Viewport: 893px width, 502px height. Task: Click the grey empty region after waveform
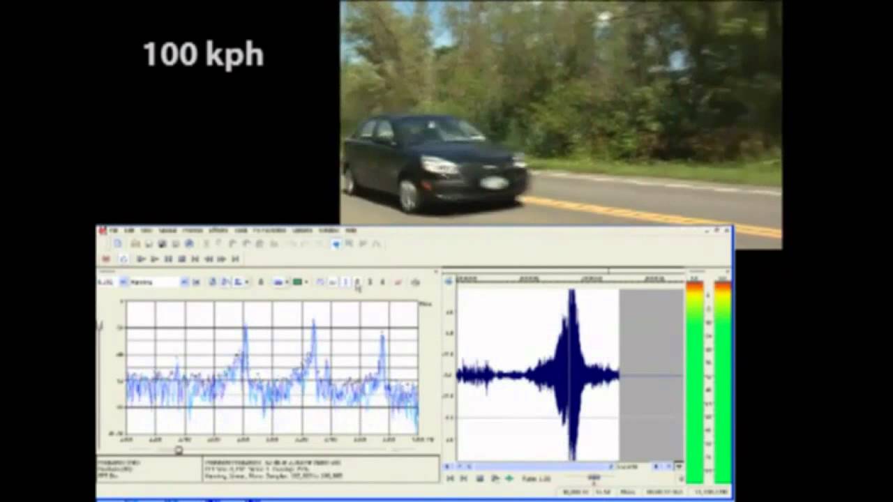tap(651, 374)
